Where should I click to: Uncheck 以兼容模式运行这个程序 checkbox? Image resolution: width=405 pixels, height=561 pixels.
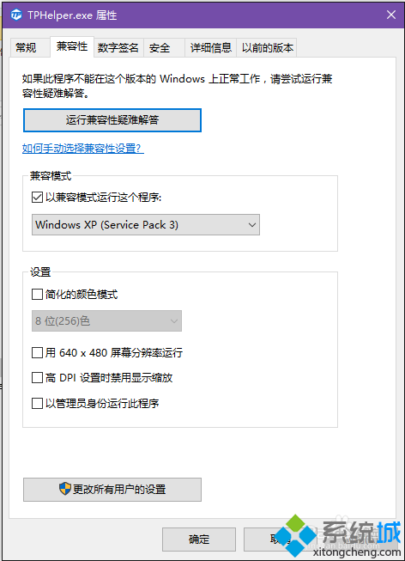coord(37,197)
